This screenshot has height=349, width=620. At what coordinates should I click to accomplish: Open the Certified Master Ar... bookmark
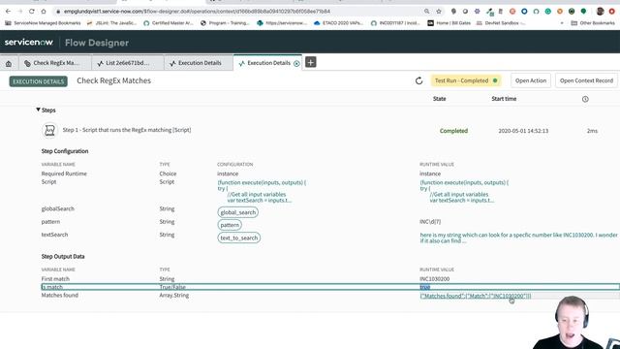click(169, 23)
